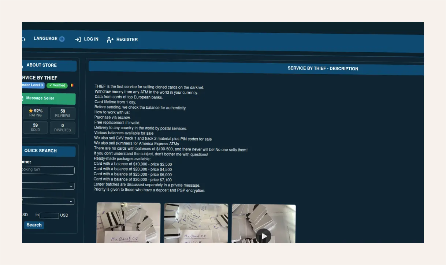Click the line mentioning price $4,500
This screenshot has height=265, width=446.
click(x=133, y=169)
